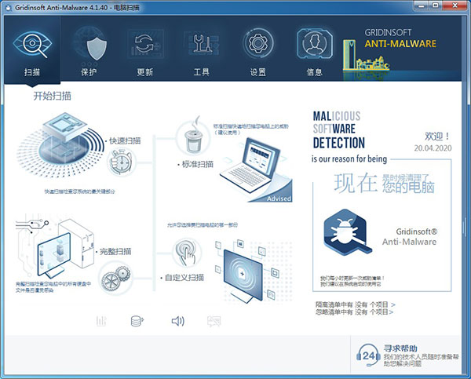Start 标准扫描 via coffee cup icon
The width and height of the screenshot is (471, 379).
[194, 138]
